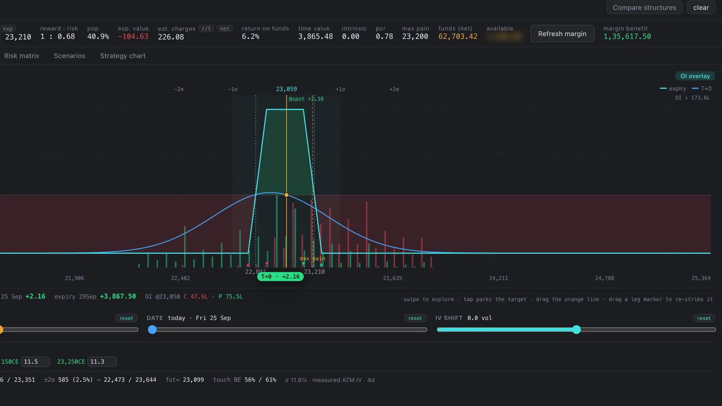Click the est. charges value 226.08
The width and height of the screenshot is (722, 406).
point(171,37)
